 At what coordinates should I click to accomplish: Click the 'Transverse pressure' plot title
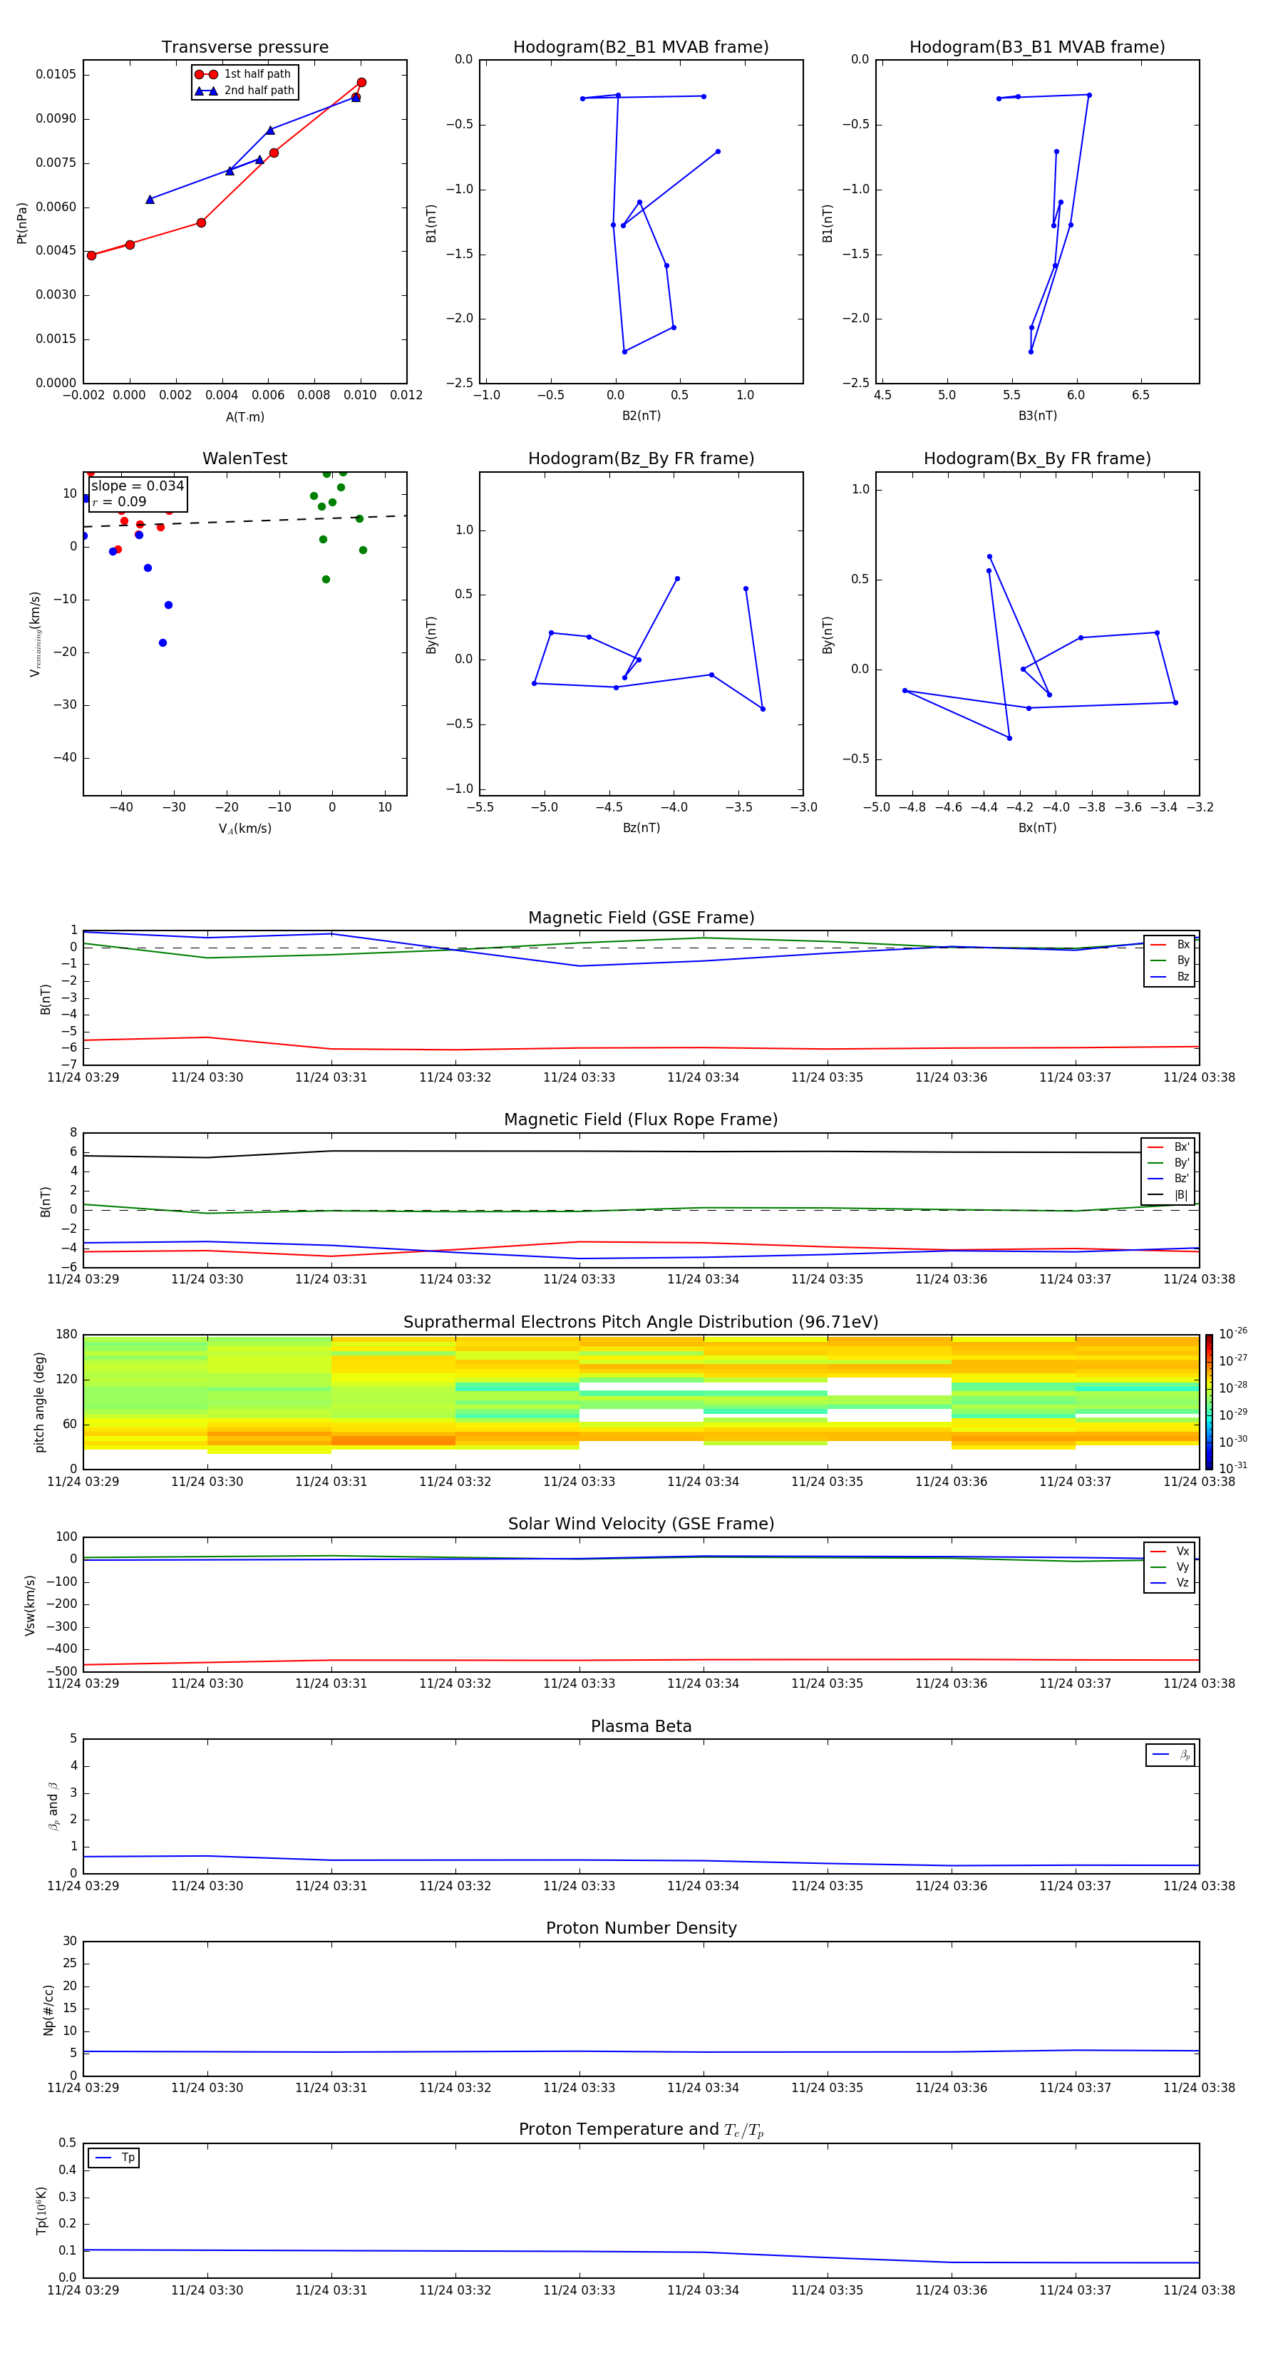(x=244, y=48)
